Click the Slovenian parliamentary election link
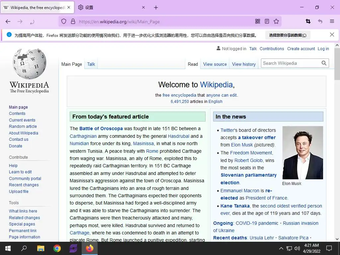 (x=248, y=179)
